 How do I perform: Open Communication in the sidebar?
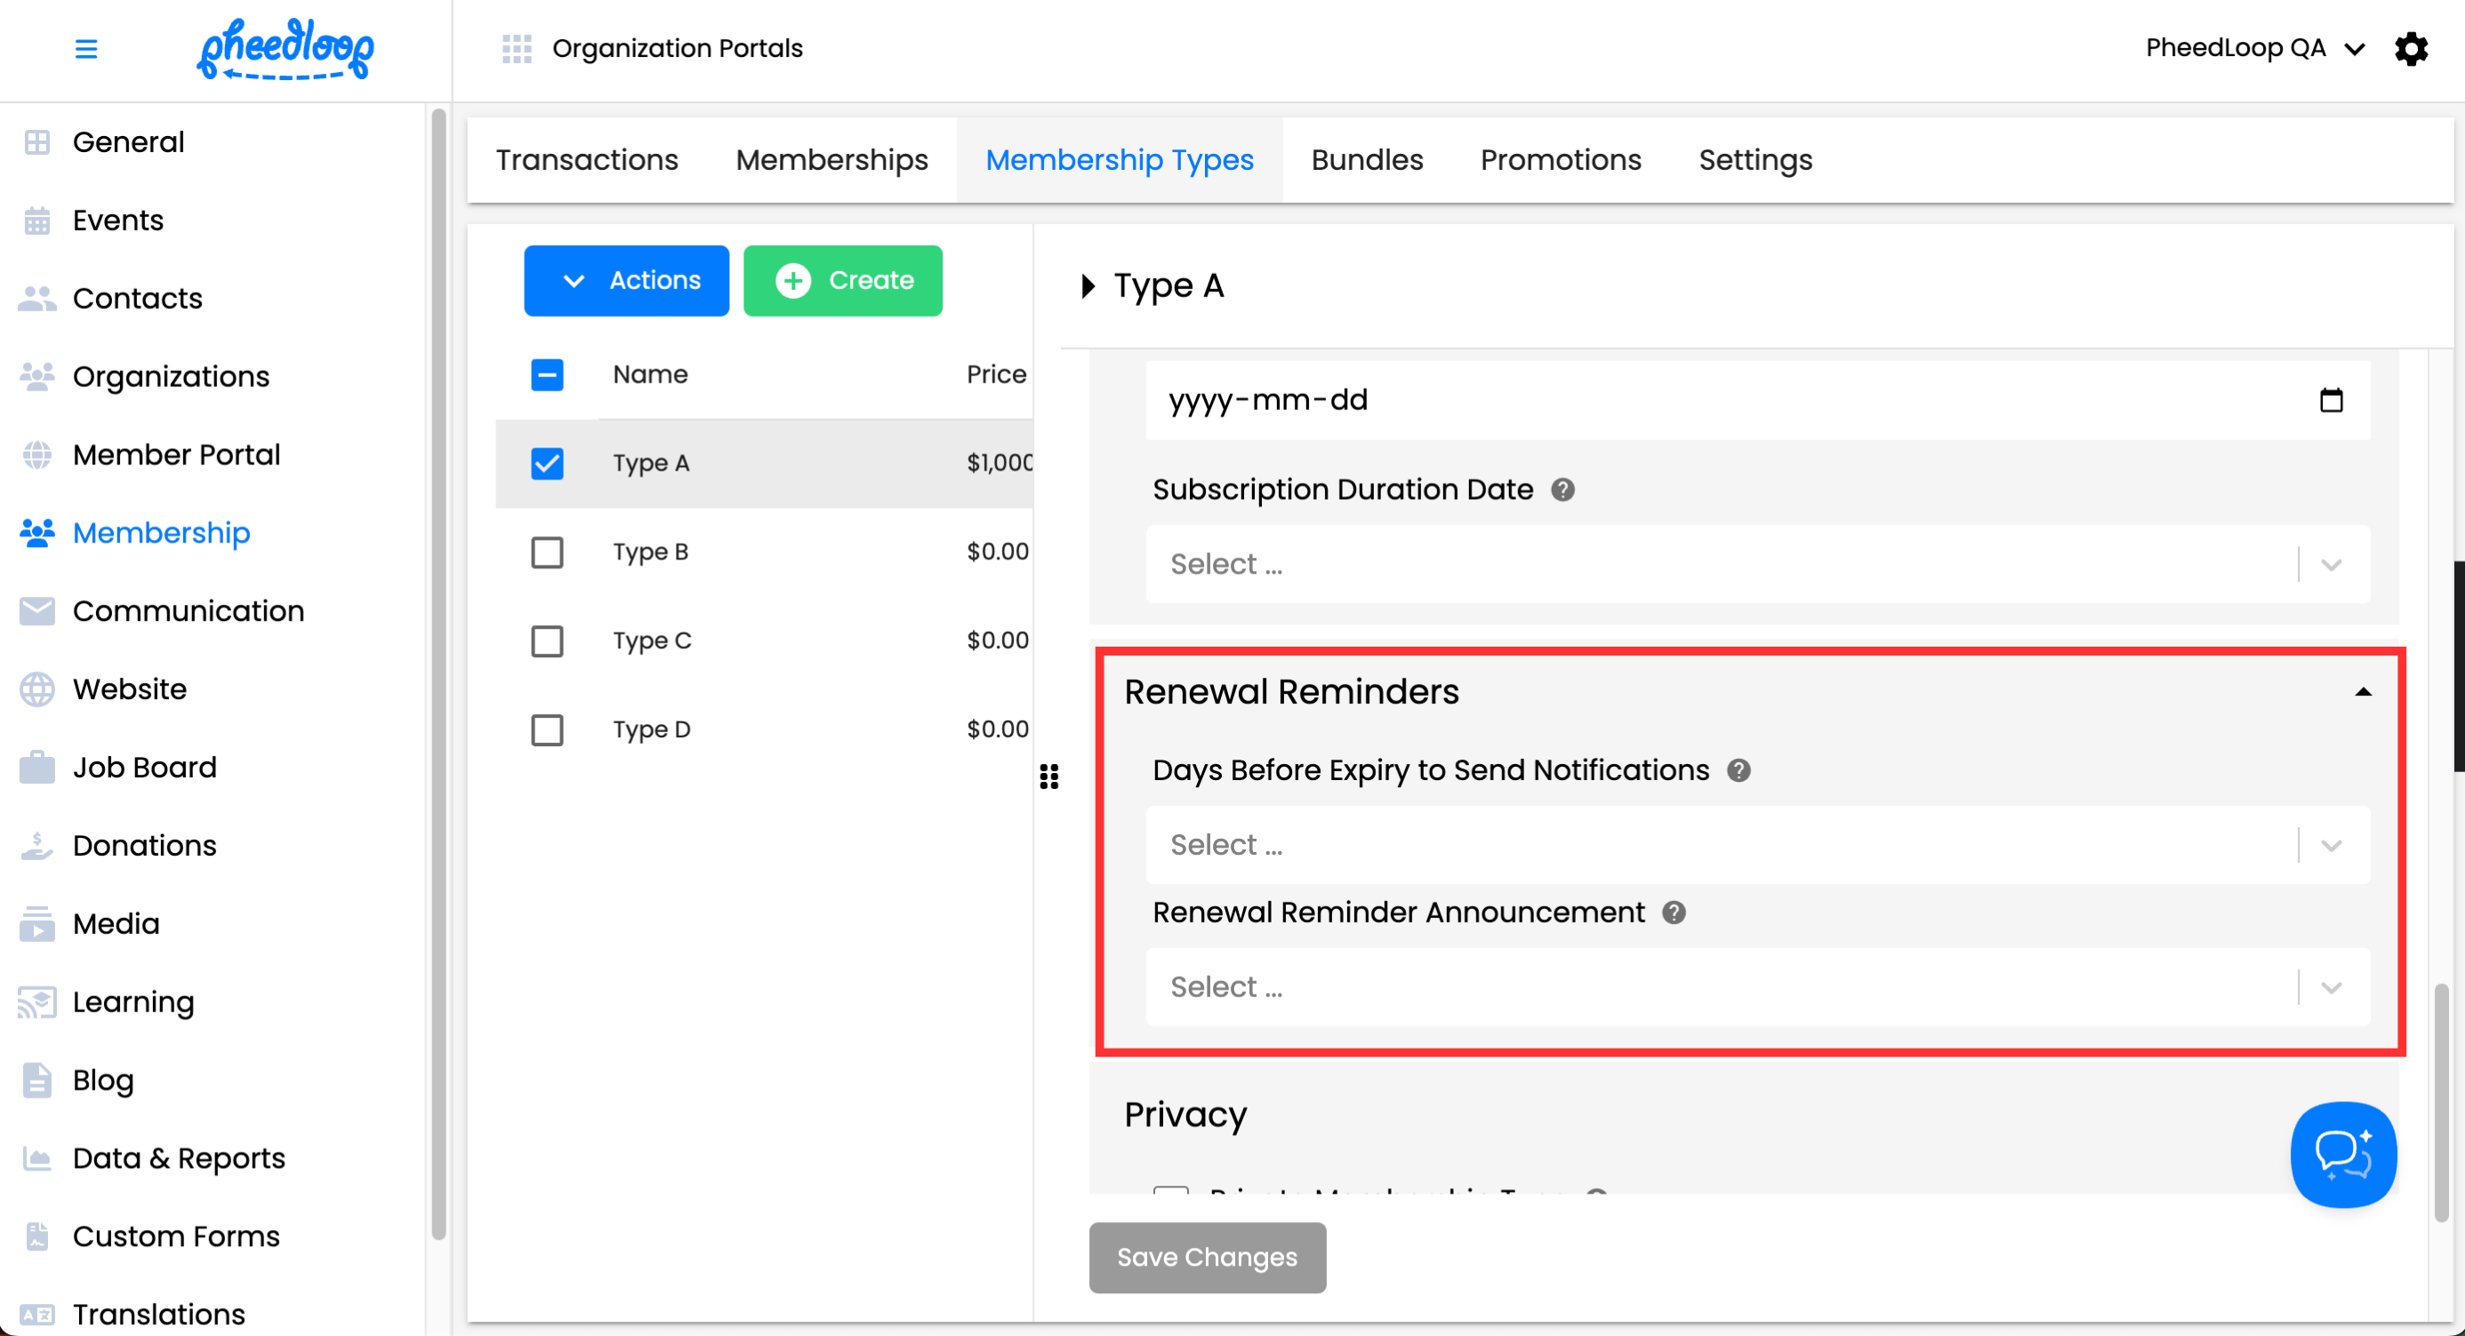[x=188, y=610]
